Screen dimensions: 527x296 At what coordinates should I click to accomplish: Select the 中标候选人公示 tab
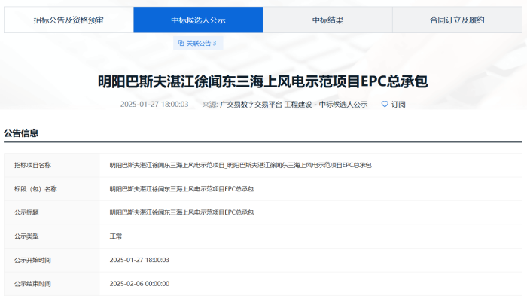(x=198, y=20)
